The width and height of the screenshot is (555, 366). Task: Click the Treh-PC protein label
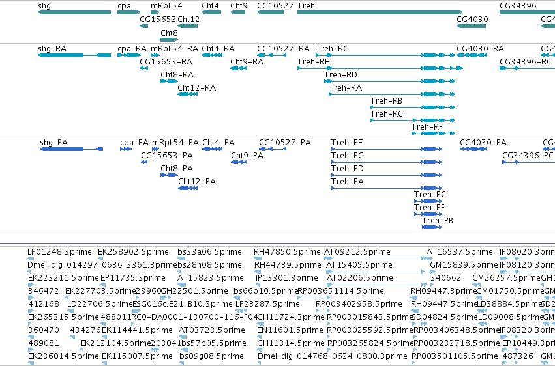(430, 195)
